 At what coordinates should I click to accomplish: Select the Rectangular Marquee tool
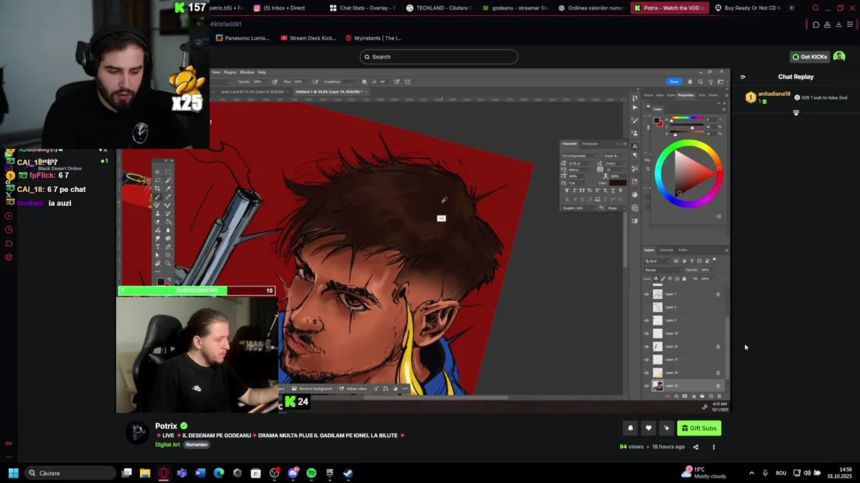pyautogui.click(x=168, y=172)
